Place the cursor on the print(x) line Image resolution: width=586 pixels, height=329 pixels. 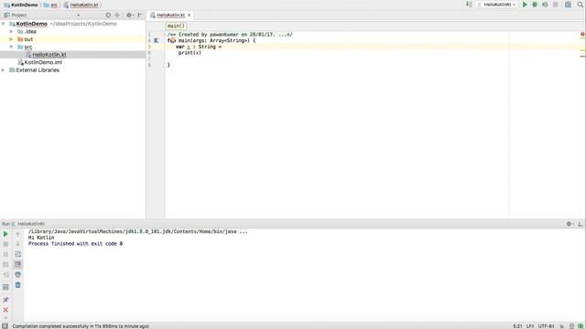click(190, 53)
